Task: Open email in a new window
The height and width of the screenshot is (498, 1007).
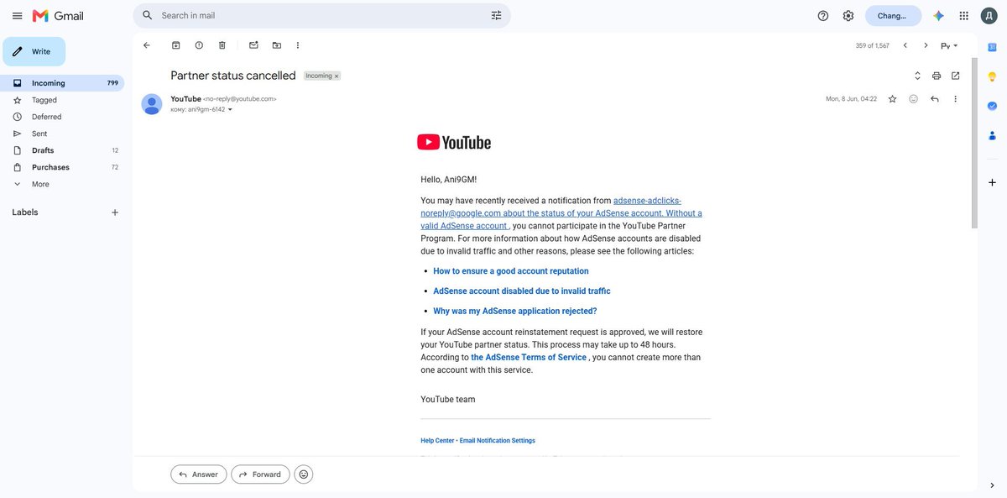Action: click(955, 76)
